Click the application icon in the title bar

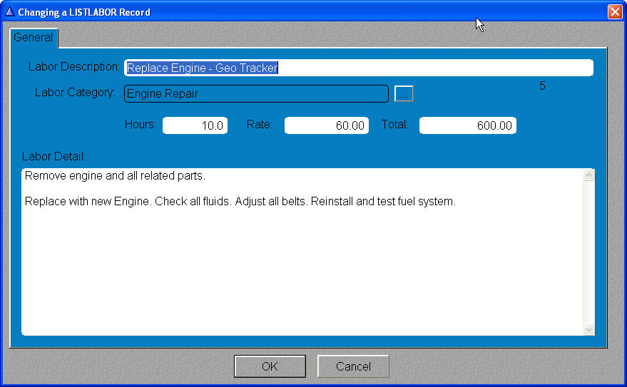pos(9,12)
